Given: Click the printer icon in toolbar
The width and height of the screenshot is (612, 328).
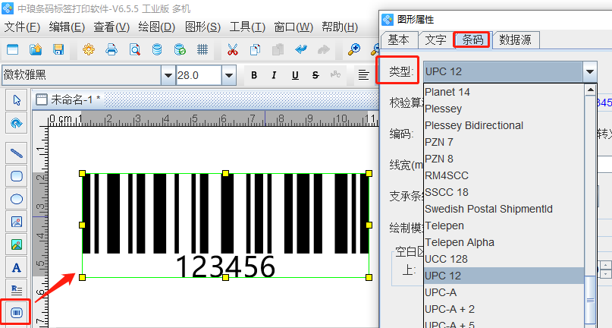Looking at the screenshot, I should [x=111, y=50].
